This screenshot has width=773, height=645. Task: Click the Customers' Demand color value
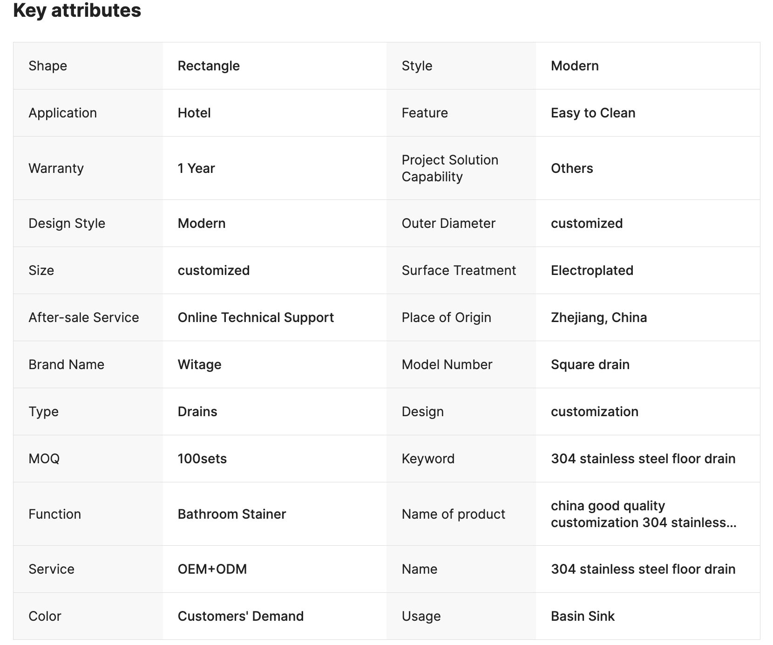pos(241,616)
